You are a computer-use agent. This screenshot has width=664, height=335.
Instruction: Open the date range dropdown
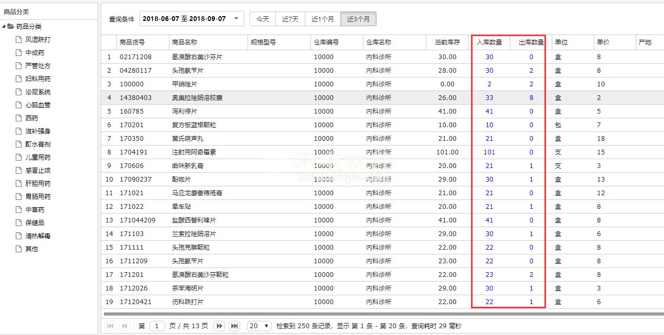tap(236, 19)
